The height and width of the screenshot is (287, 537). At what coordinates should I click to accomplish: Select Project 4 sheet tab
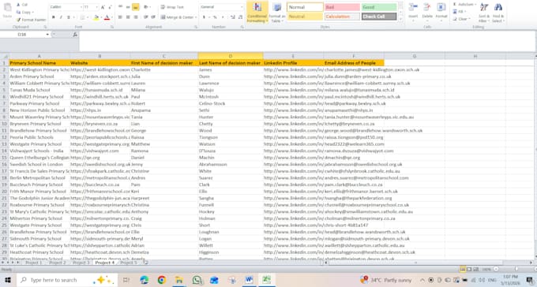[x=104, y=263]
